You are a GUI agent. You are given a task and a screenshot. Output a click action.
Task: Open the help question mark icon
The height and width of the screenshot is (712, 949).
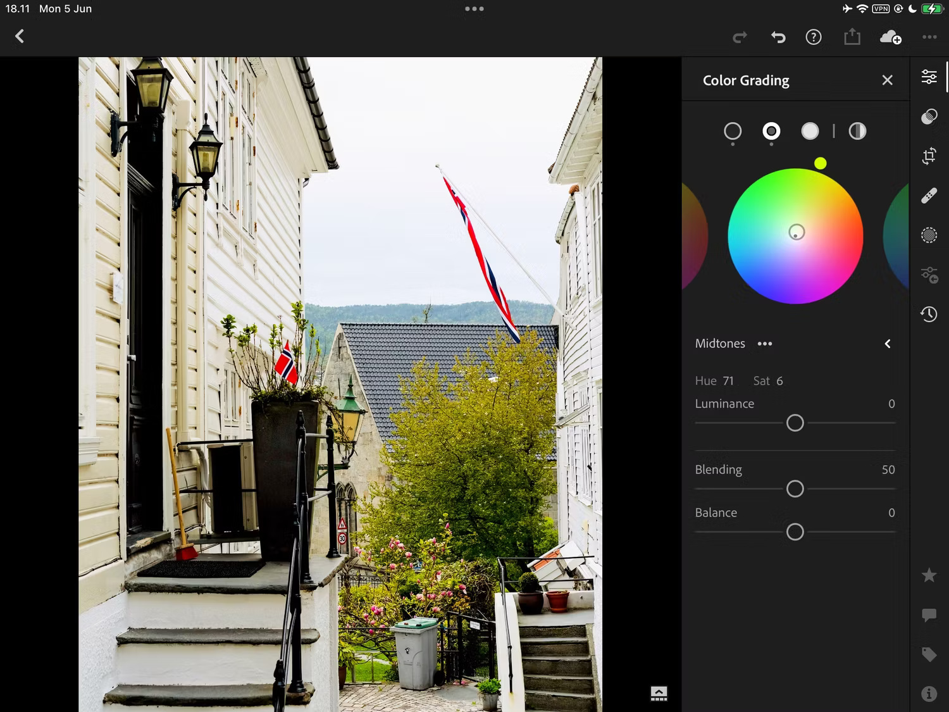click(x=814, y=37)
